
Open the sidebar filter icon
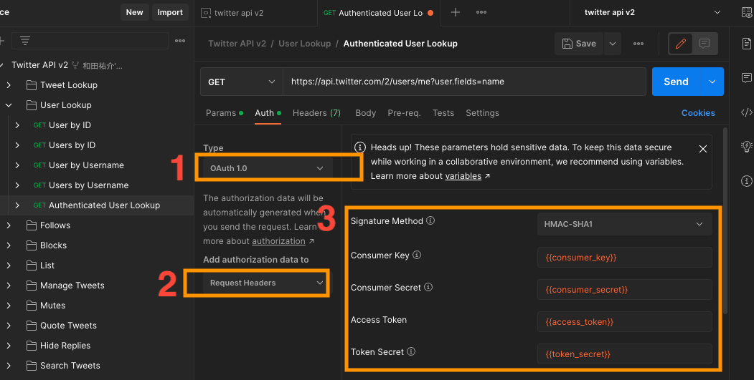click(x=25, y=41)
